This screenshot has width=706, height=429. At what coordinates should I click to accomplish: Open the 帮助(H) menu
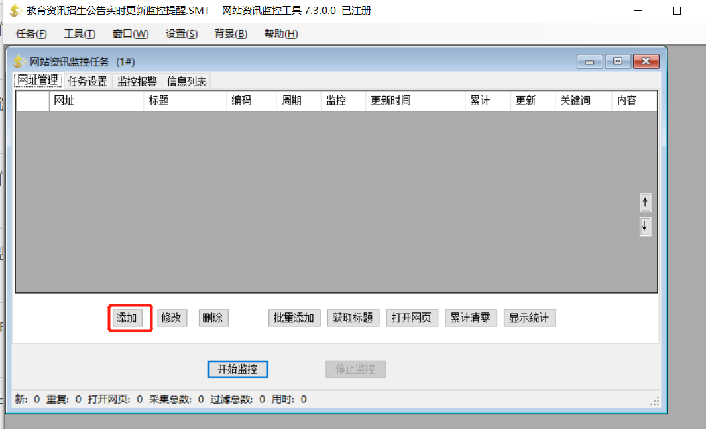[x=281, y=34]
